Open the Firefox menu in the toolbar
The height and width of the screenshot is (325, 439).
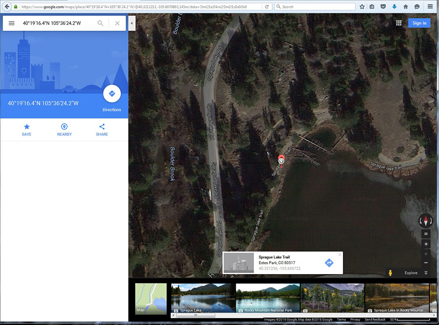tap(430, 7)
